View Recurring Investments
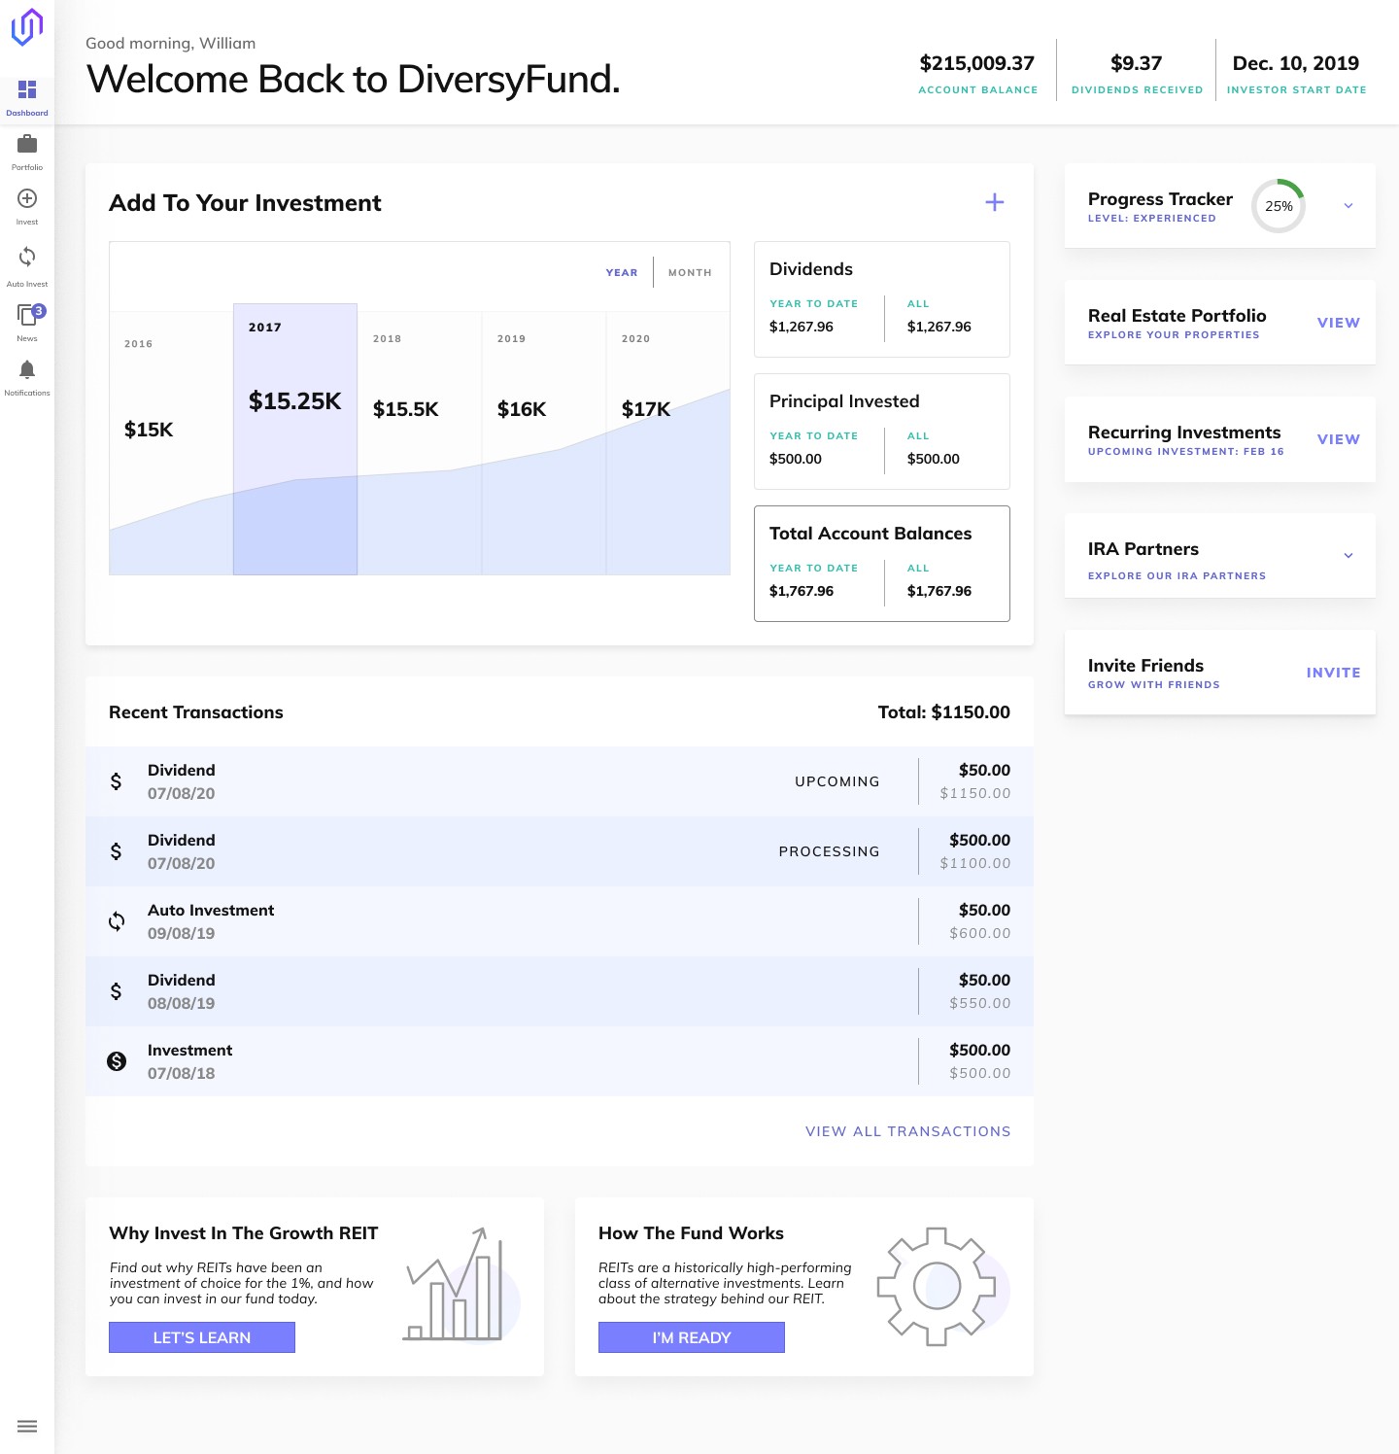The width and height of the screenshot is (1399, 1454). click(1338, 439)
